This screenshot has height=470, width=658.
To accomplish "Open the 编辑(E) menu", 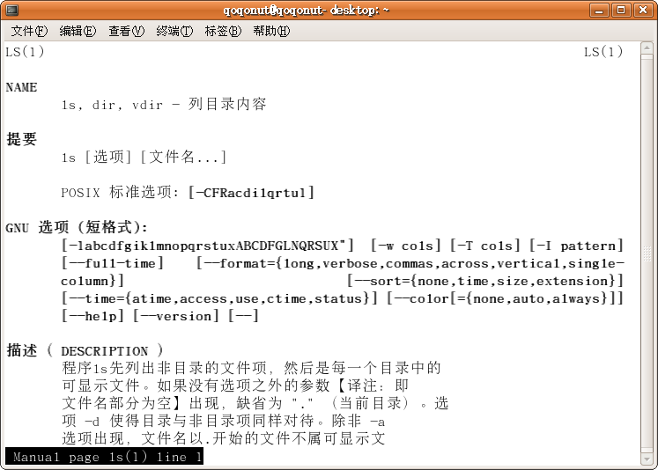I will pyautogui.click(x=78, y=31).
